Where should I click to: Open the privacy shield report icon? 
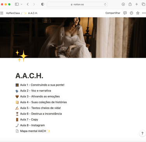(42, 4)
